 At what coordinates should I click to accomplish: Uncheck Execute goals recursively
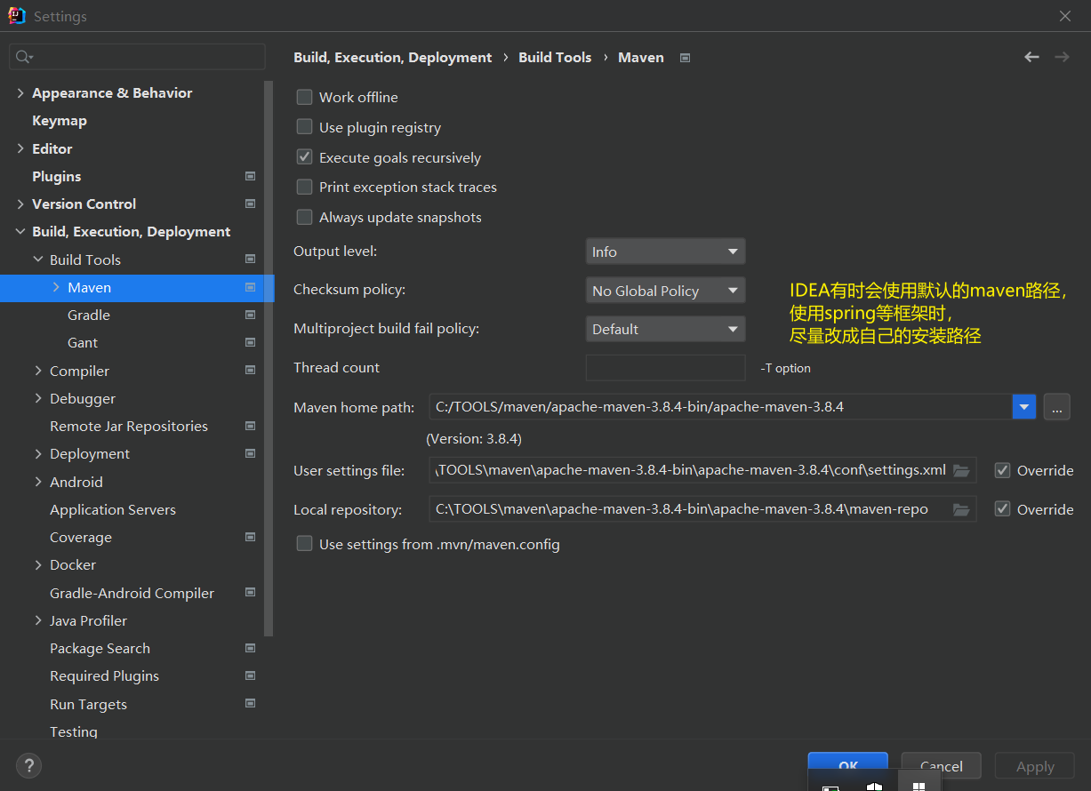click(304, 157)
